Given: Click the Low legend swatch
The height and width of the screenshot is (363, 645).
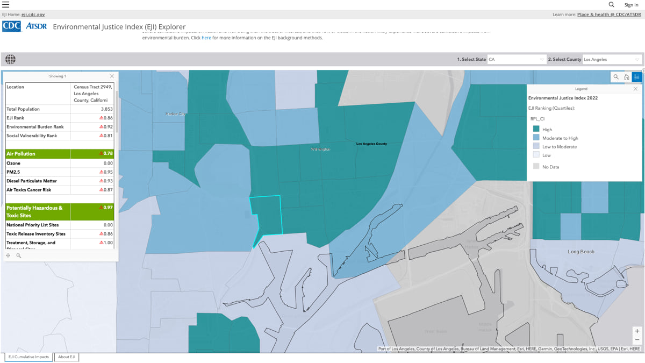Looking at the screenshot, I should pyautogui.click(x=536, y=155).
